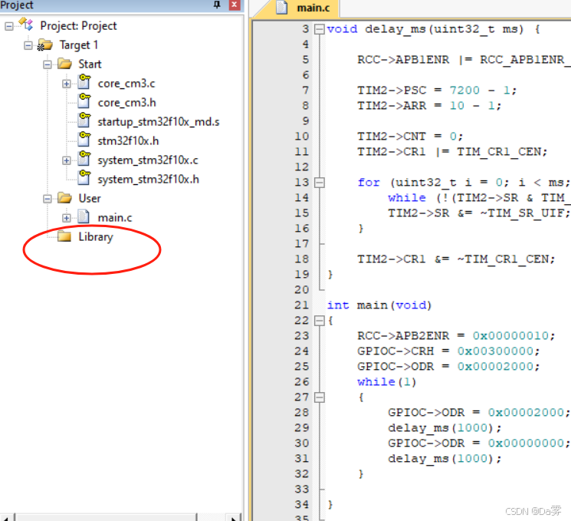Click the Library group folder icon
Viewport: 571px width, 521px height.
(64, 236)
